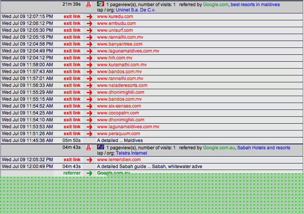Click the visitor icon beside the Telstra visit
Image resolution: width=304 pixels, height=214 pixels.
(89, 148)
